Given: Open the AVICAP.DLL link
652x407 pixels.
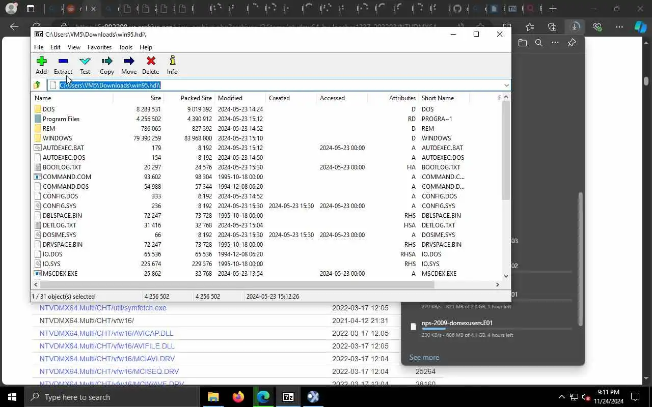Looking at the screenshot, I should [x=106, y=333].
